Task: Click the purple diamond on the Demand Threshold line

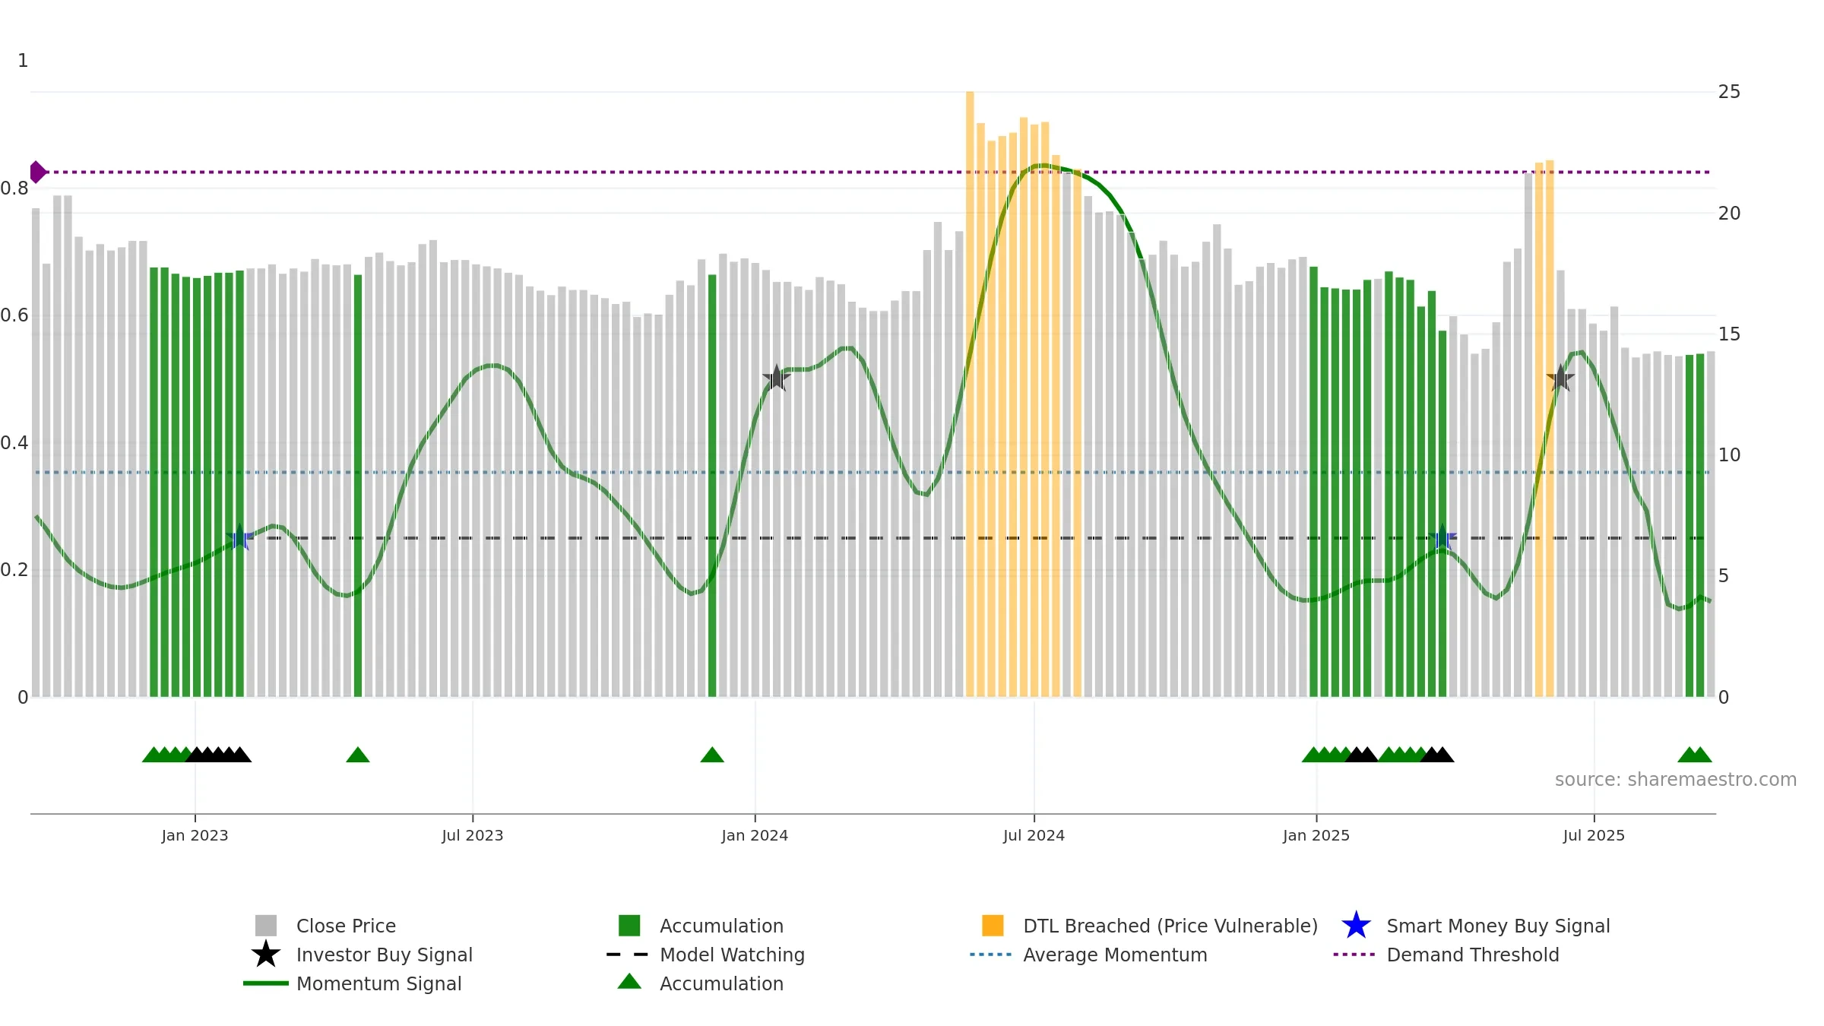Action: click(x=37, y=173)
